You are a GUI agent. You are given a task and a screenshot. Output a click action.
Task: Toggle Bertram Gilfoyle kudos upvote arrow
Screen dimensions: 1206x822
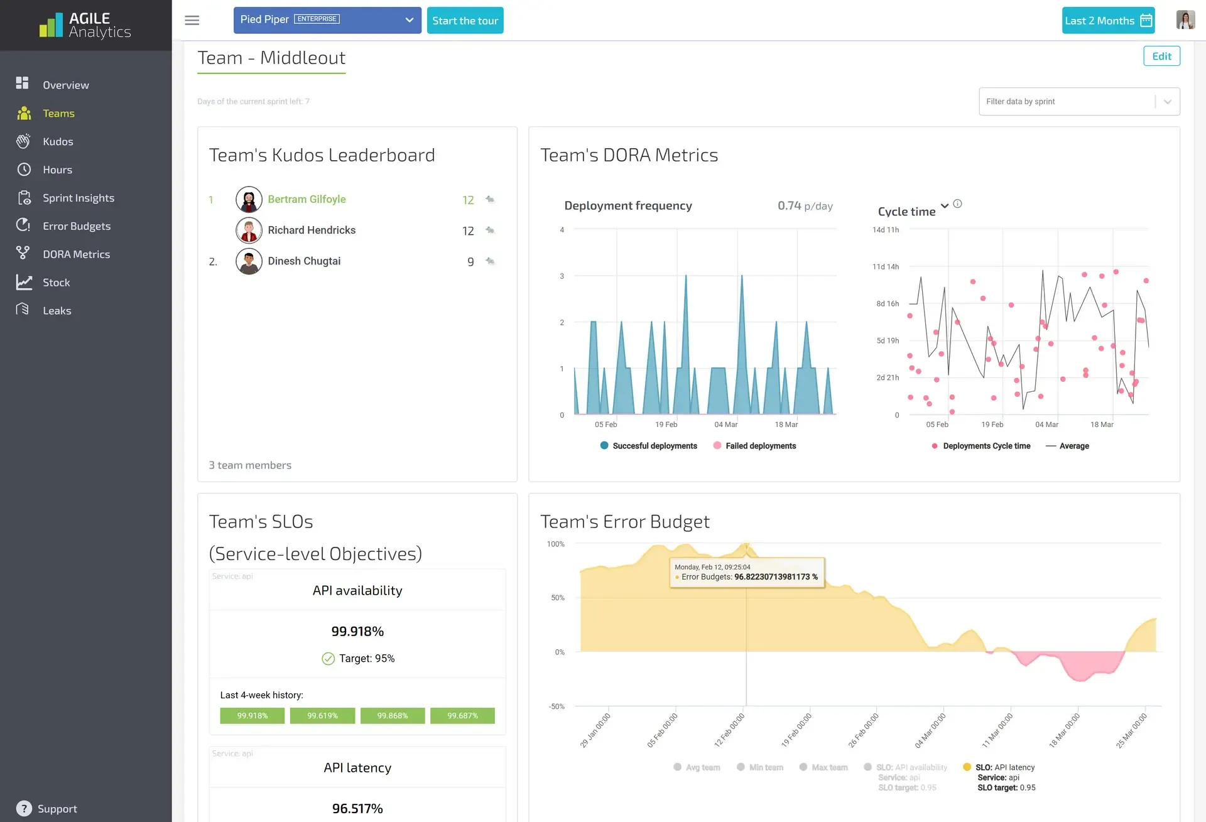click(491, 199)
